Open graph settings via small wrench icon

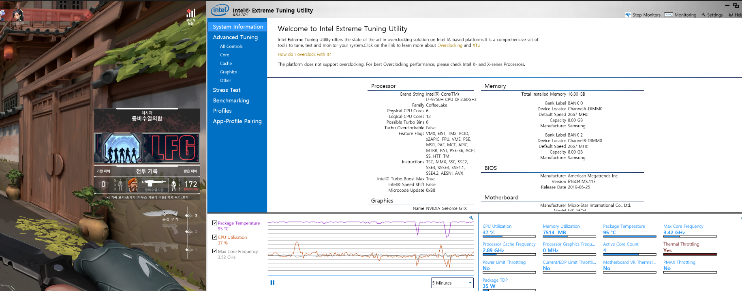point(471,218)
